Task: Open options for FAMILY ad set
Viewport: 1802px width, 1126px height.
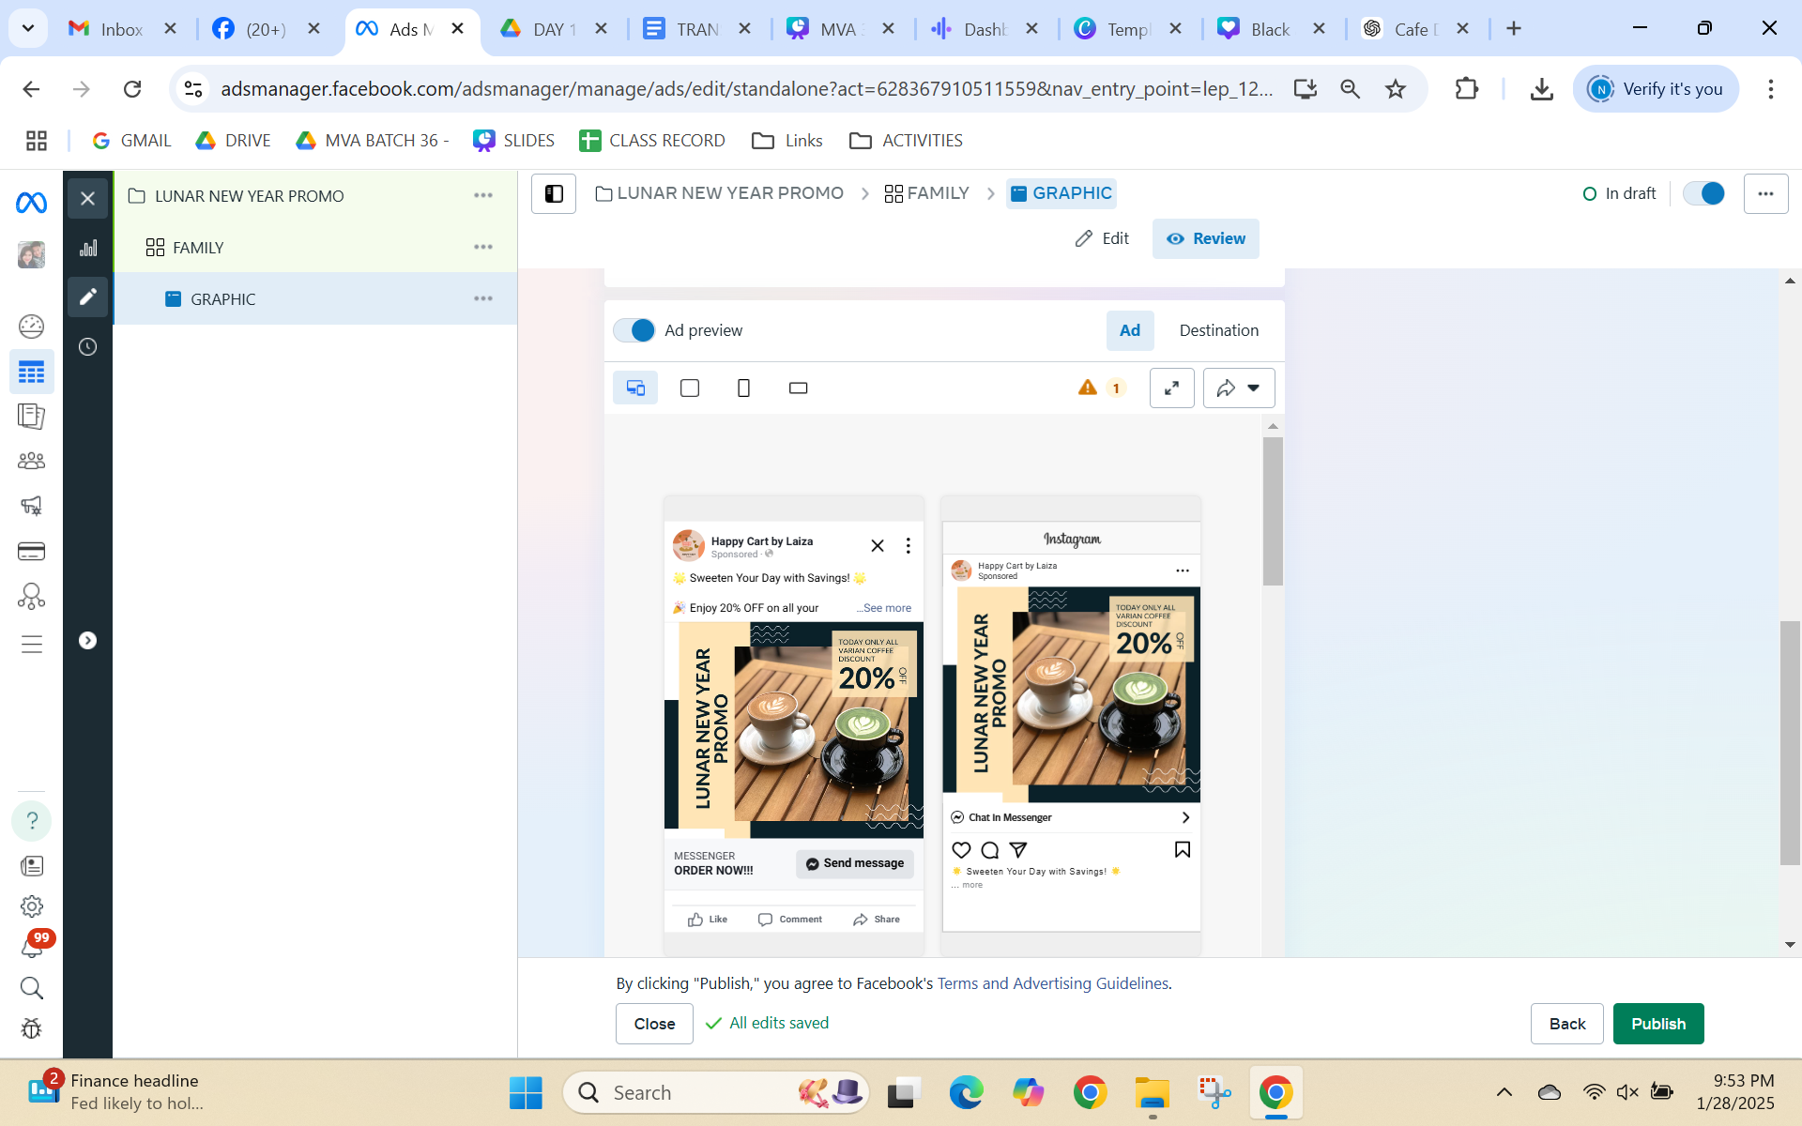Action: pos(483,248)
